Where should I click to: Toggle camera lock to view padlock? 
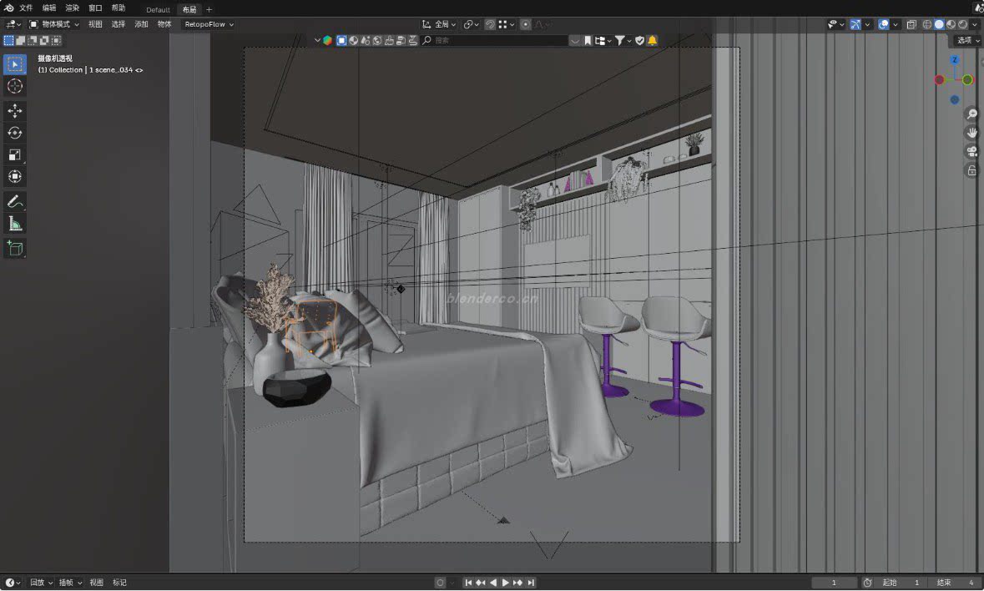tap(971, 170)
